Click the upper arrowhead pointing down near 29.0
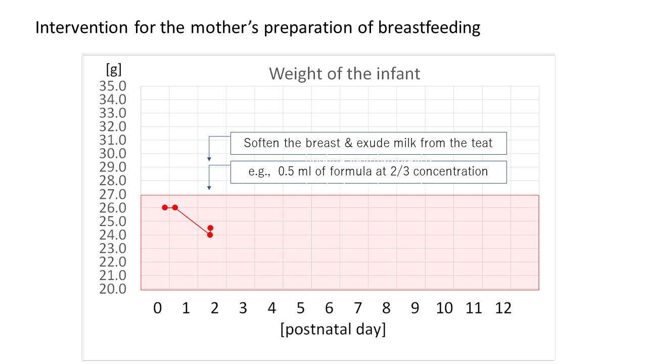This screenshot has width=647, height=364. click(209, 159)
